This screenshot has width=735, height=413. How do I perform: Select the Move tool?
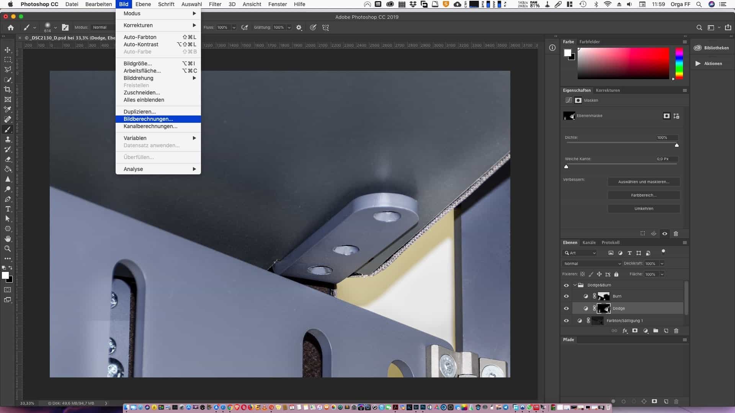pos(8,50)
